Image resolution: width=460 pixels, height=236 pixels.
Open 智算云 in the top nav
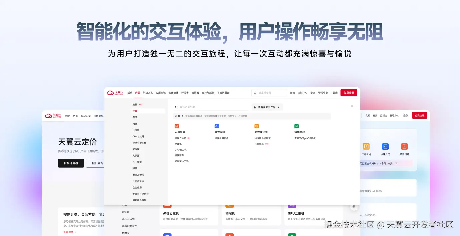pos(195,93)
